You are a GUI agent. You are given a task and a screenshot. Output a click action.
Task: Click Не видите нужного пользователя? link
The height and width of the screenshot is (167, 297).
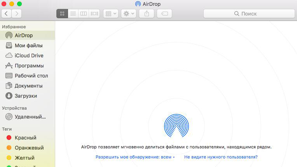(221, 157)
